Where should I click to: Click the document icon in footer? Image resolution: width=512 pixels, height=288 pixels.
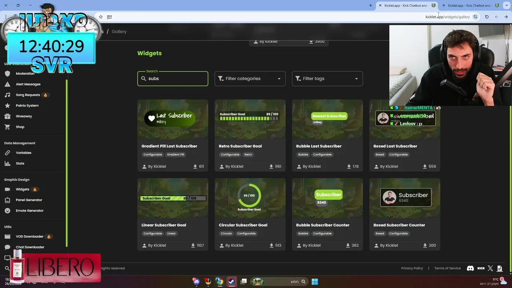500,268
